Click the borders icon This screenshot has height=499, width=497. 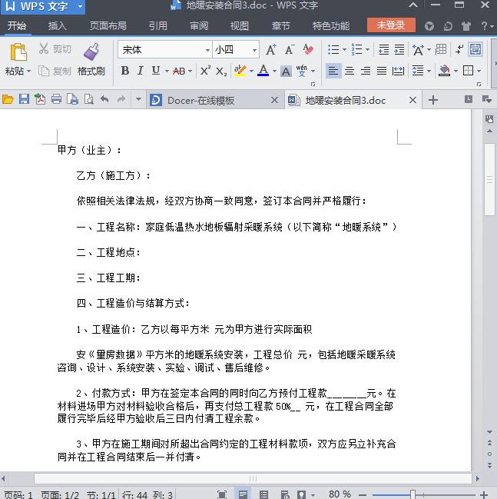tap(468, 71)
